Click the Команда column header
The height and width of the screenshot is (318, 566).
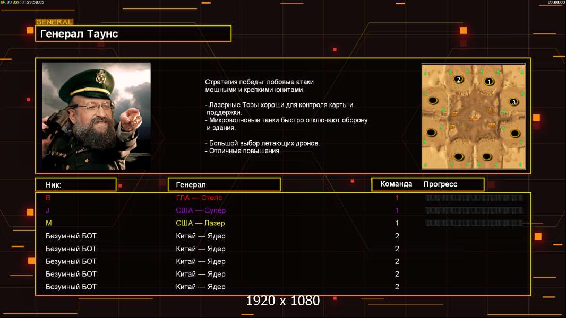pyautogui.click(x=396, y=184)
